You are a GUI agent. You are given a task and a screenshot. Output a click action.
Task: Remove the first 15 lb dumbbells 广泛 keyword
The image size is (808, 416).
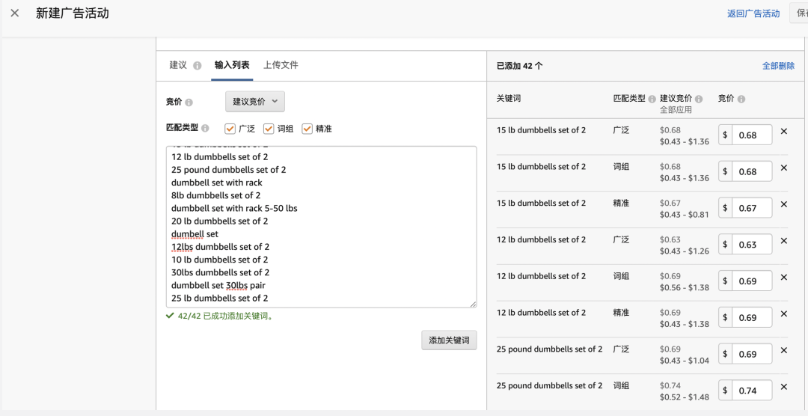(x=784, y=132)
